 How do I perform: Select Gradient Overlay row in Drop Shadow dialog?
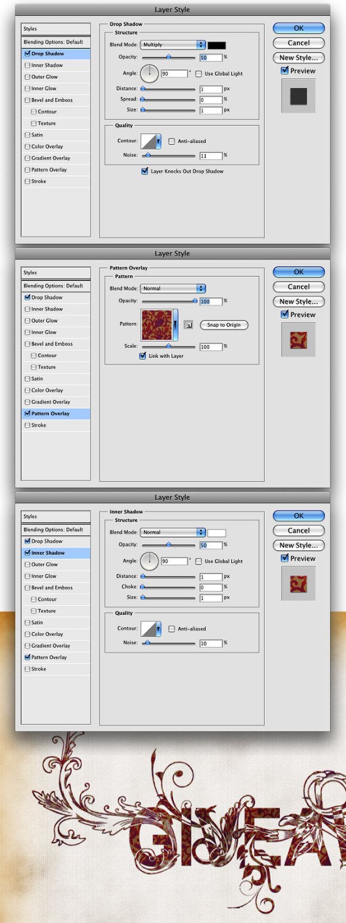tap(56, 158)
